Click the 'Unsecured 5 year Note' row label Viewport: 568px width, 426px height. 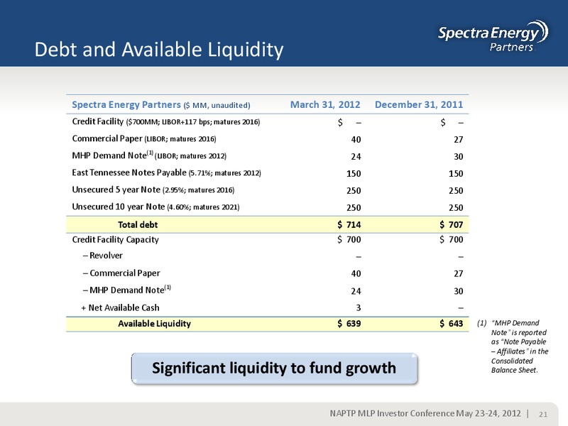coord(153,190)
